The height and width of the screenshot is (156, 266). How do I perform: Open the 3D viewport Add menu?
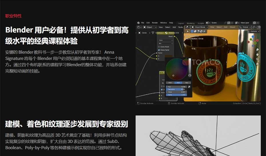tap(226, 27)
